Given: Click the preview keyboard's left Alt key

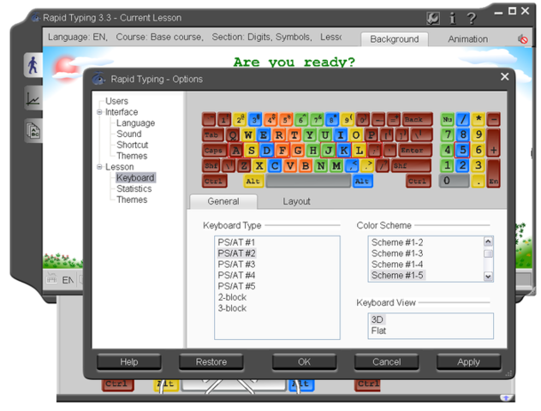Looking at the screenshot, I should [253, 181].
